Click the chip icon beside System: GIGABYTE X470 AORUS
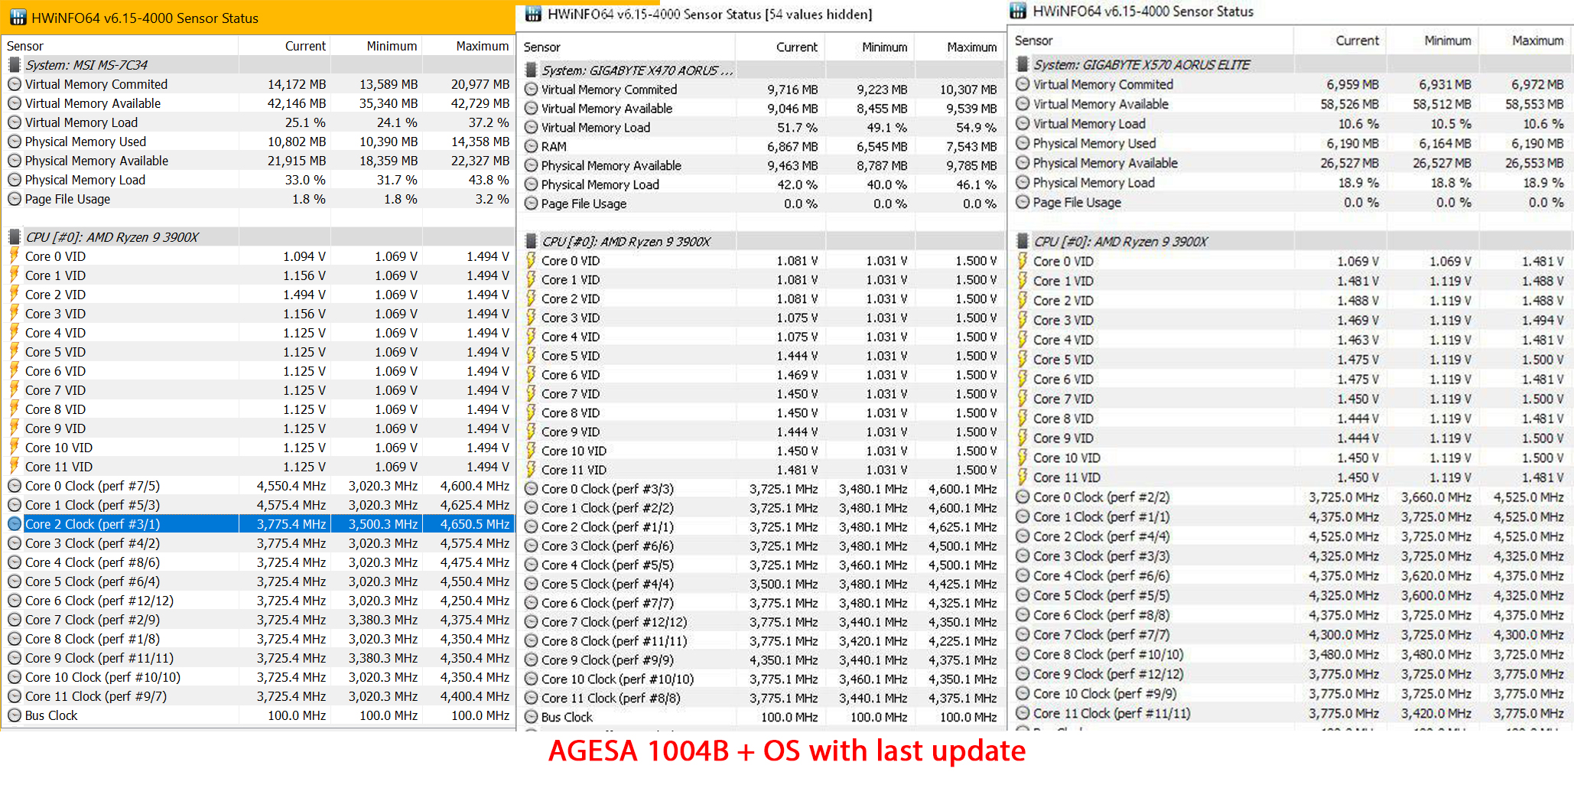This screenshot has height=785, width=1574. pos(531,70)
